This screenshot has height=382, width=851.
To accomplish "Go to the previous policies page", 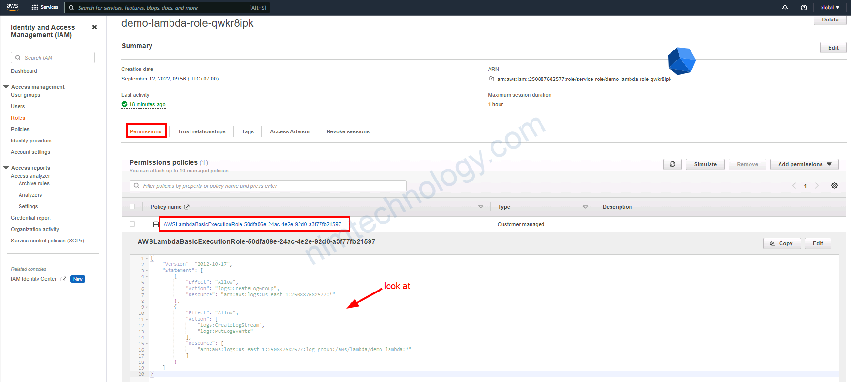I will pos(794,186).
